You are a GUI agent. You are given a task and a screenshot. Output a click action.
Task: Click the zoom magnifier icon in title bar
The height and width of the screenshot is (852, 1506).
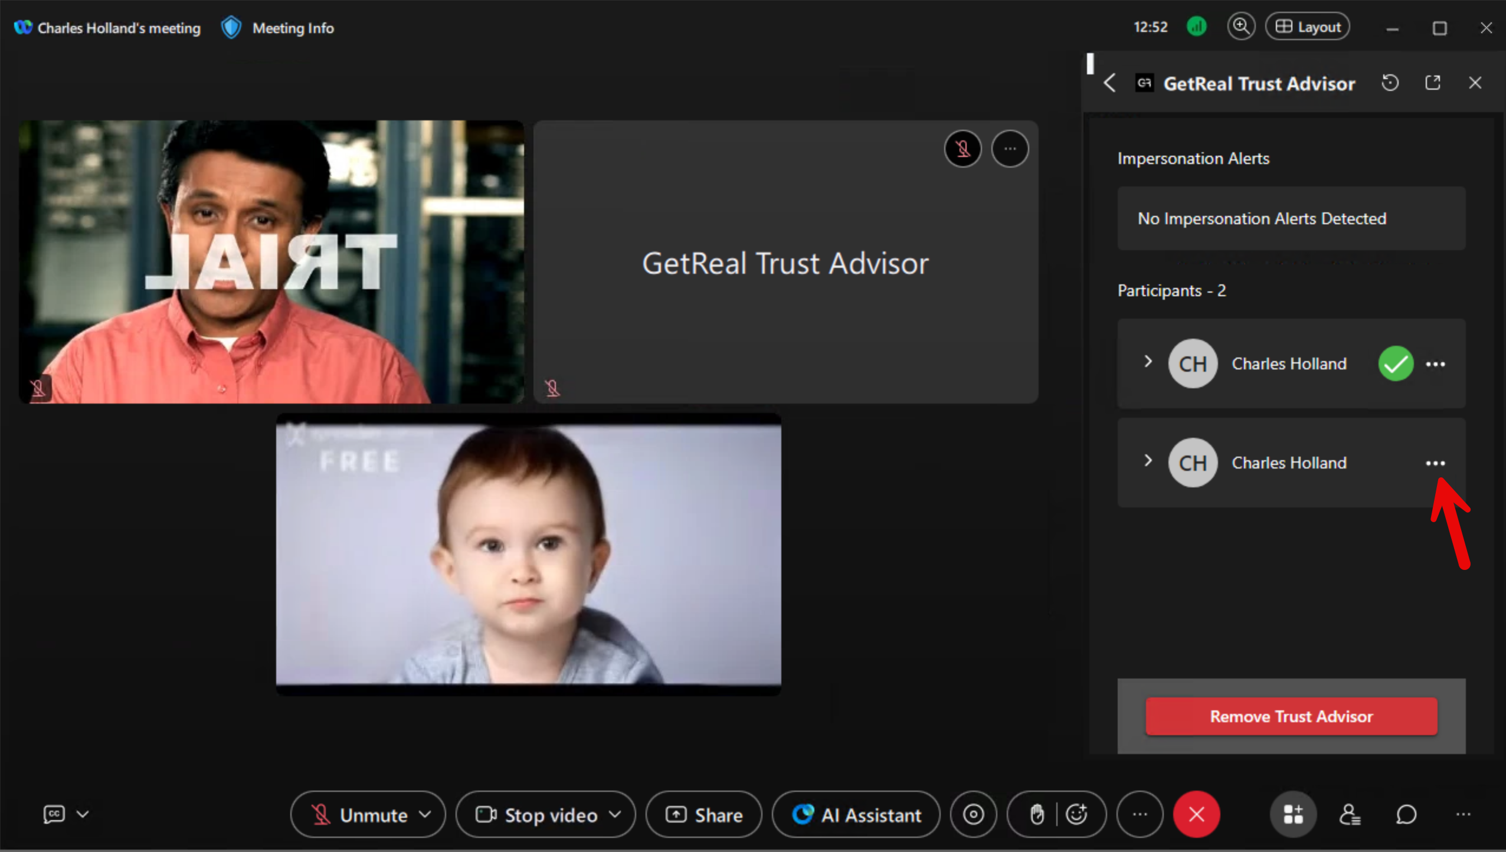coord(1241,27)
